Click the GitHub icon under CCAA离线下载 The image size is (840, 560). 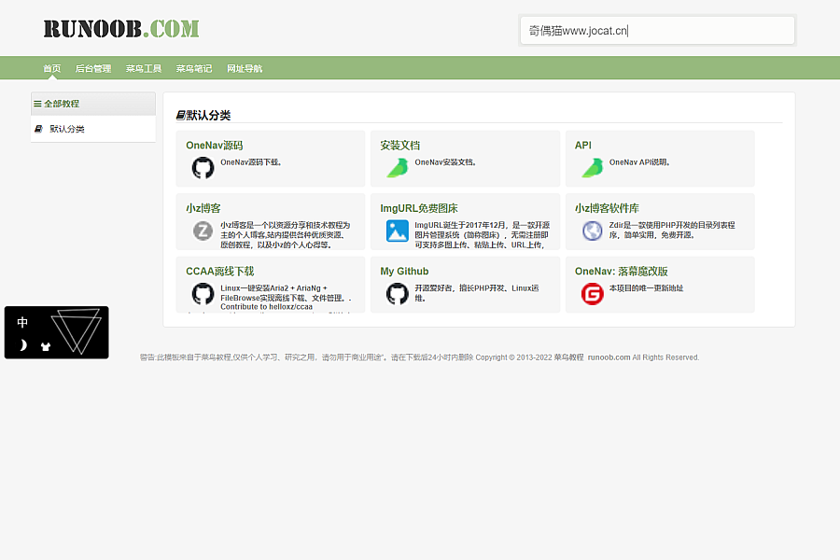203,294
